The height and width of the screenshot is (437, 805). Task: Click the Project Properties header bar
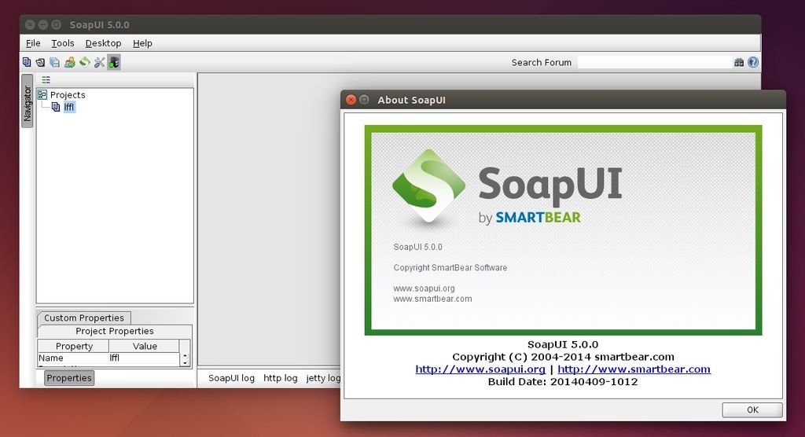(115, 331)
